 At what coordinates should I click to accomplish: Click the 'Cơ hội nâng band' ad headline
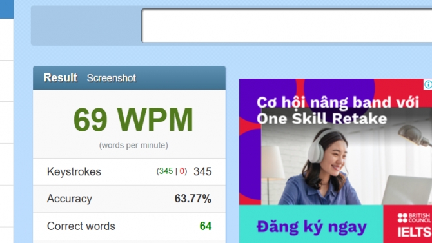[338, 110]
